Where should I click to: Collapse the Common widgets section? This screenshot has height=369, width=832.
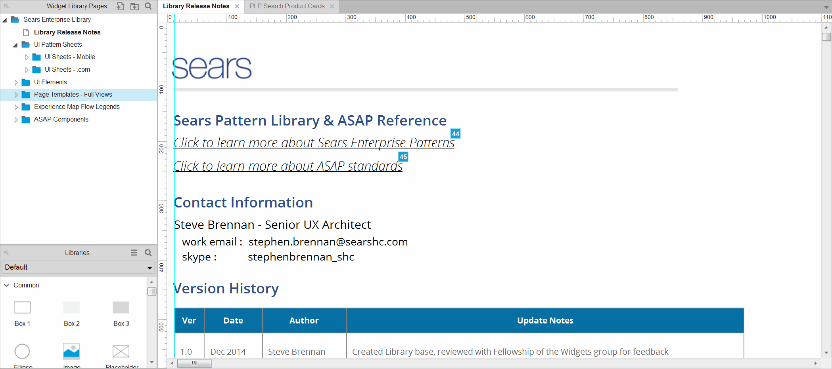(x=6, y=285)
